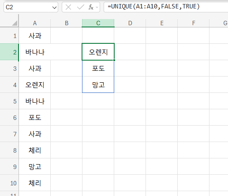
Task: Select row 7 header
Action: pyautogui.click(x=9, y=134)
